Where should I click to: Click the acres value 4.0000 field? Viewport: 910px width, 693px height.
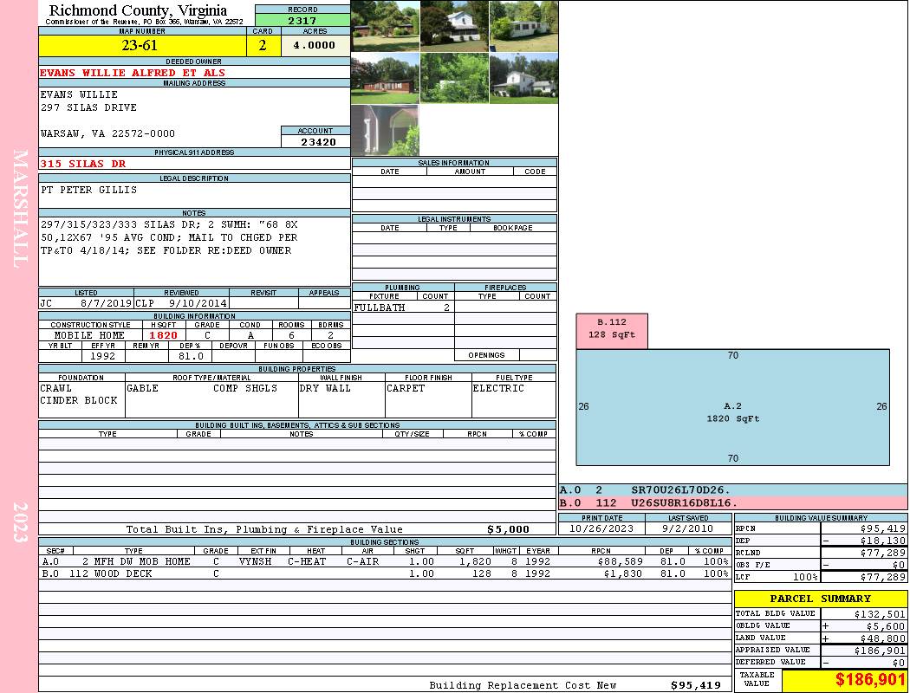coord(315,46)
